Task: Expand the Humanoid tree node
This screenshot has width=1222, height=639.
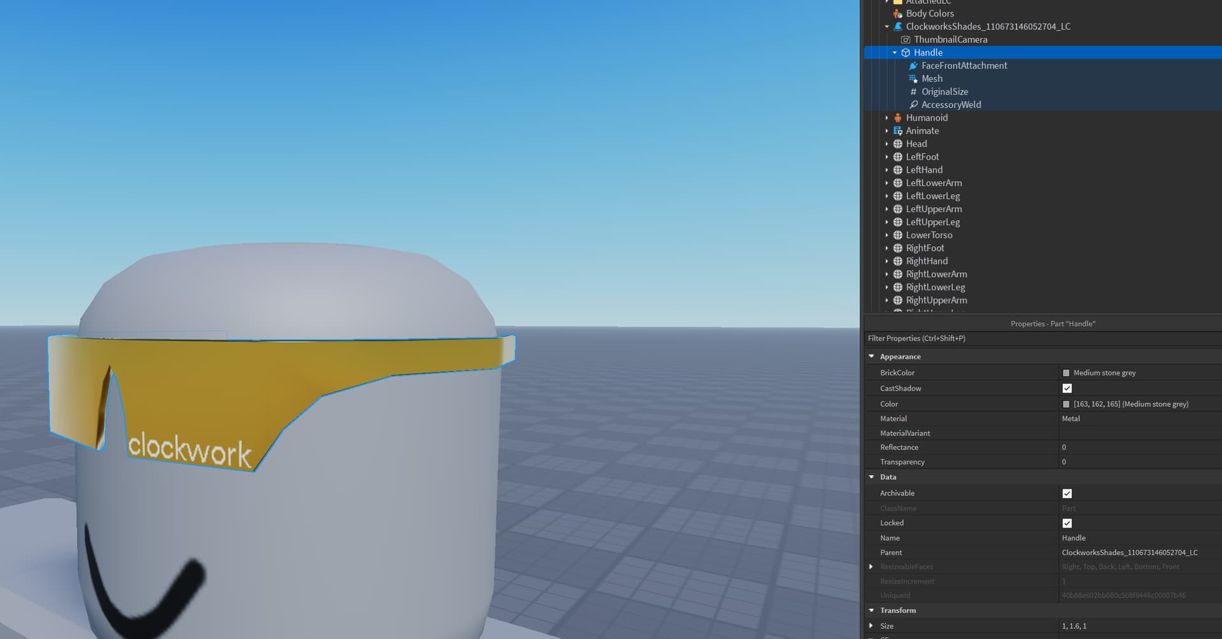Action: (x=887, y=118)
